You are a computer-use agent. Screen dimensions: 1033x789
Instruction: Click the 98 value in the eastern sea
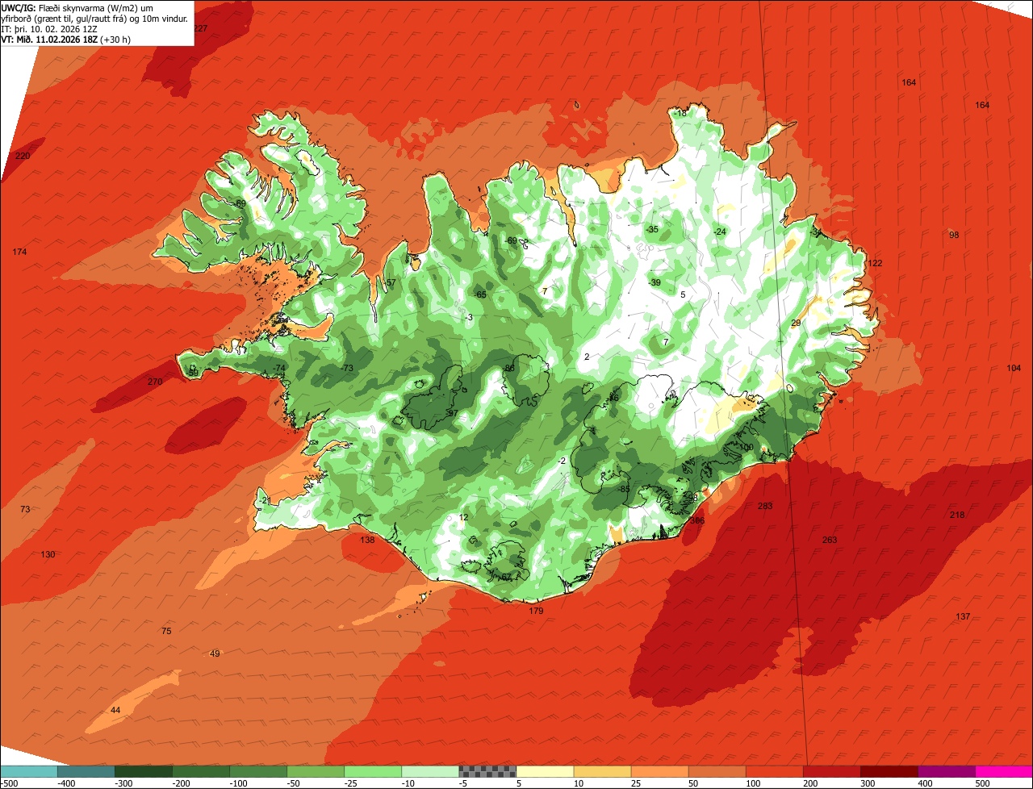tap(954, 235)
